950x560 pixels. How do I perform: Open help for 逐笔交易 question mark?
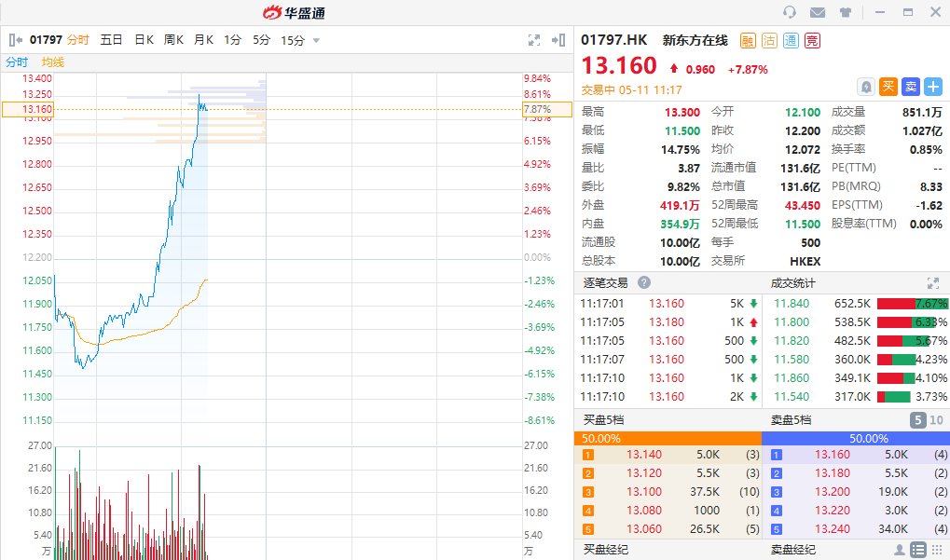pyautogui.click(x=644, y=282)
